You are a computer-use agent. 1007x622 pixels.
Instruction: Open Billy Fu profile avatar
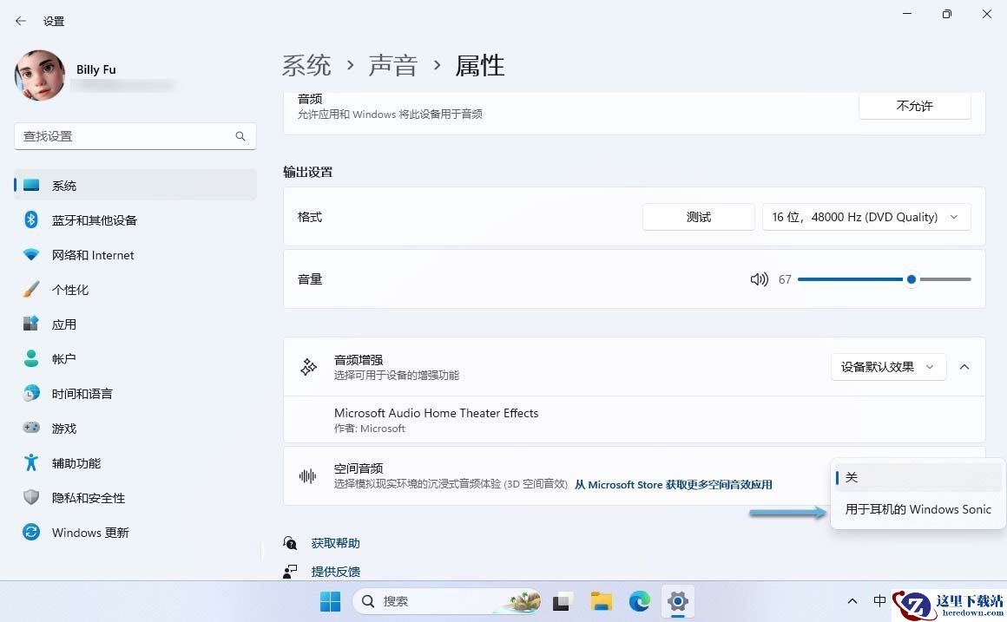(40, 75)
